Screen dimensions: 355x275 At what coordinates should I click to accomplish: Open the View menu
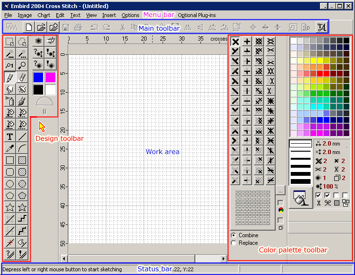click(x=91, y=15)
